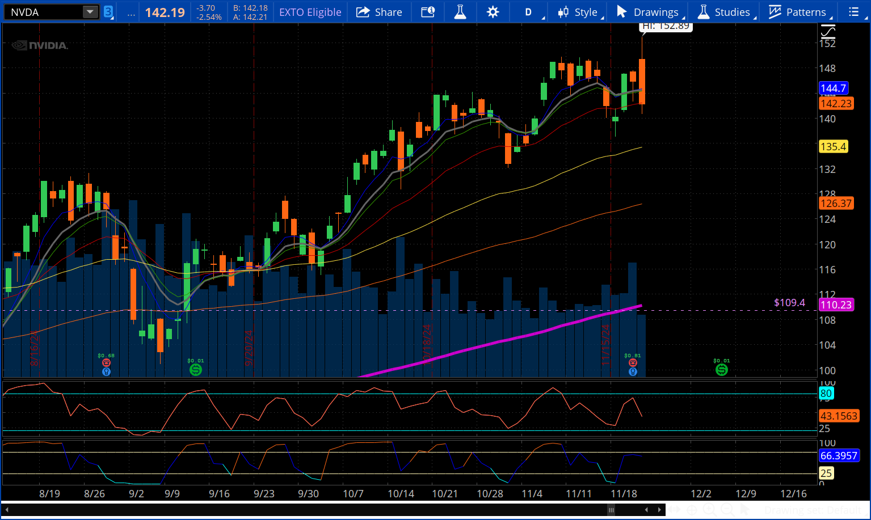Open the symbol selector dropdown arrow

click(90, 12)
